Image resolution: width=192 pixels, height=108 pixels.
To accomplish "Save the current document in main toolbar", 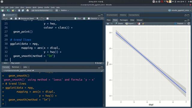I will [x=19, y=10].
